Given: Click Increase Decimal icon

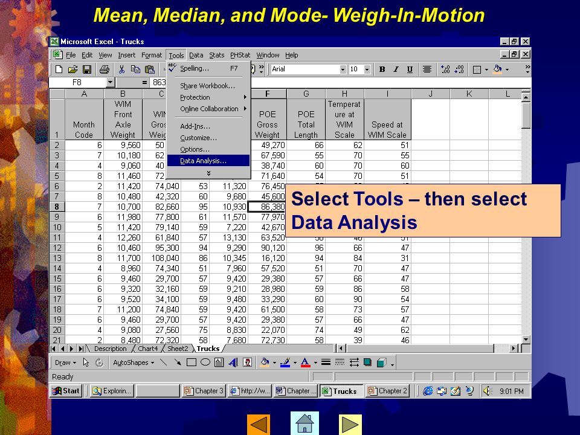Looking at the screenshot, I should pos(445,69).
